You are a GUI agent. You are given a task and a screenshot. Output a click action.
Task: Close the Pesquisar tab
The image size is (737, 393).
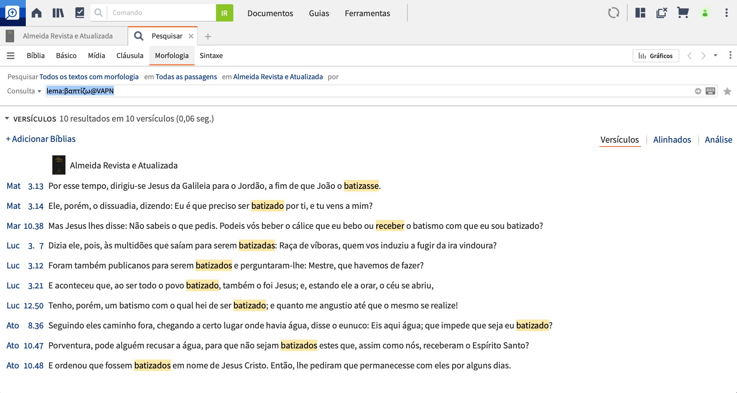(191, 36)
